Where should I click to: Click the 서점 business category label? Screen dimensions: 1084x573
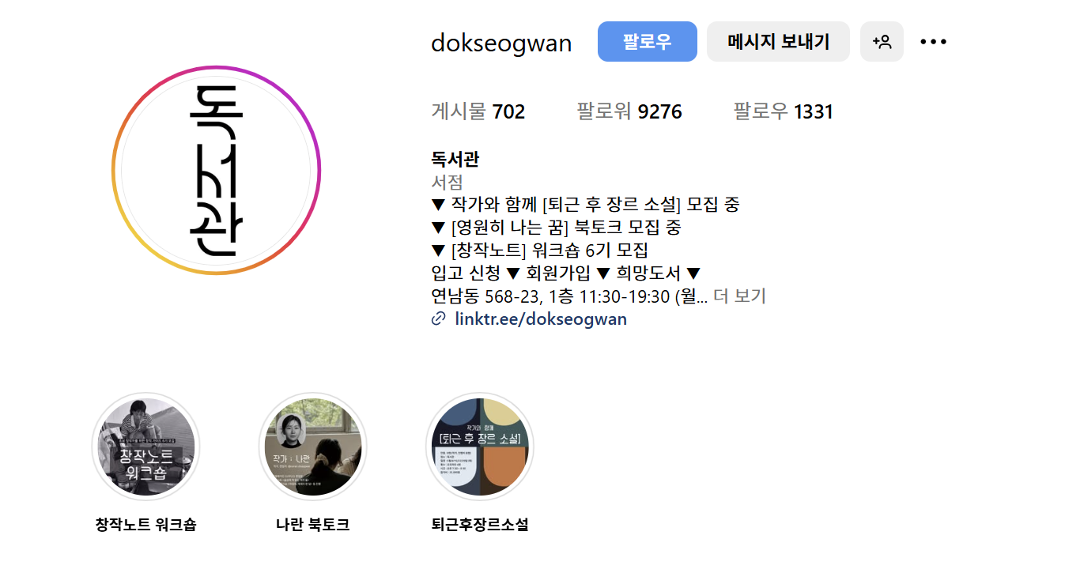pyautogui.click(x=447, y=182)
